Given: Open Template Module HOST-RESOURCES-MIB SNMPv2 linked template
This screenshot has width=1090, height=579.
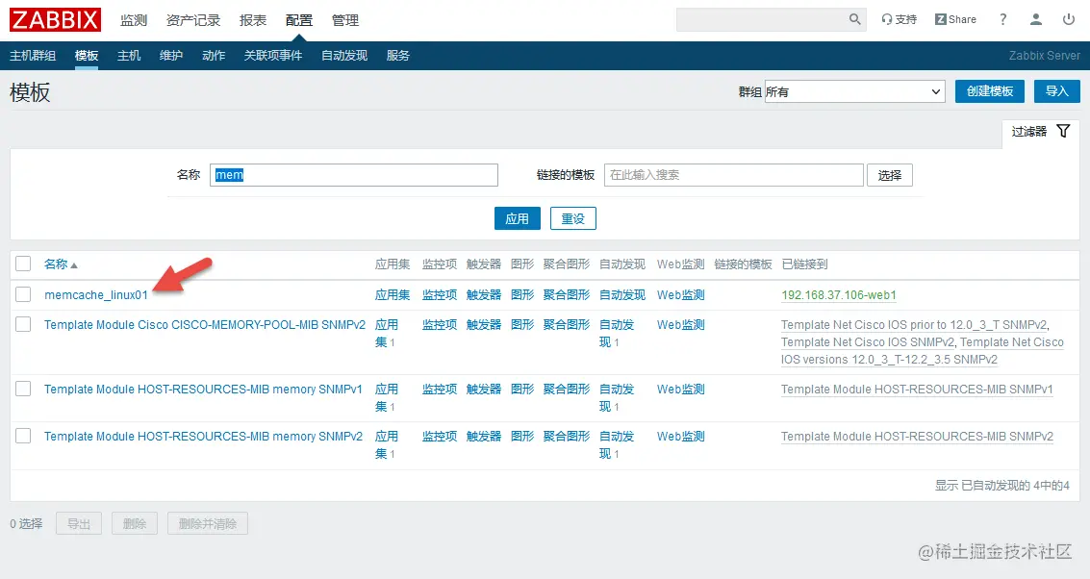Looking at the screenshot, I should [x=917, y=437].
